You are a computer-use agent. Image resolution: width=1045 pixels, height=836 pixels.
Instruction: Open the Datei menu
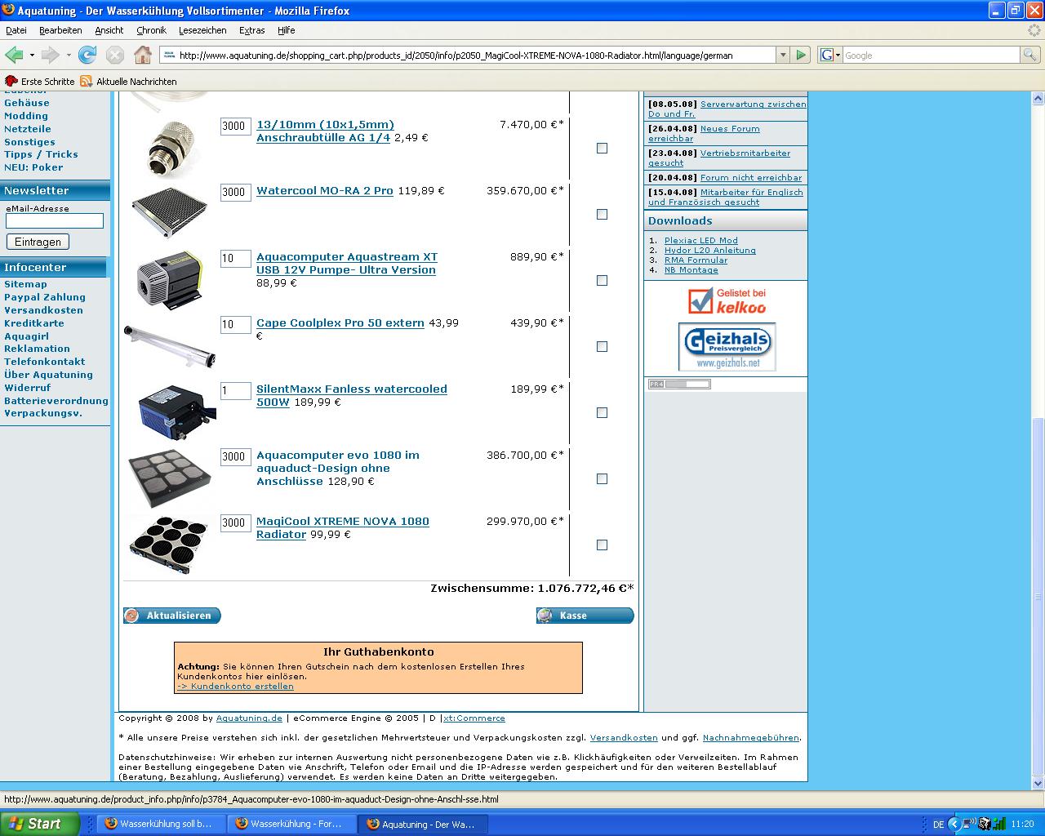click(16, 30)
